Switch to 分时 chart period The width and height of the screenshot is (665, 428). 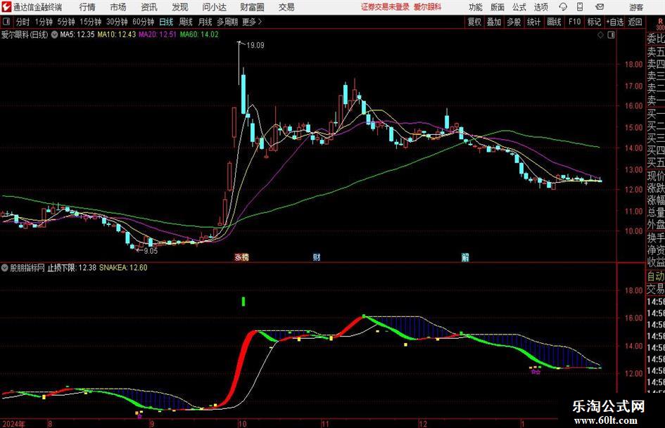coord(23,22)
